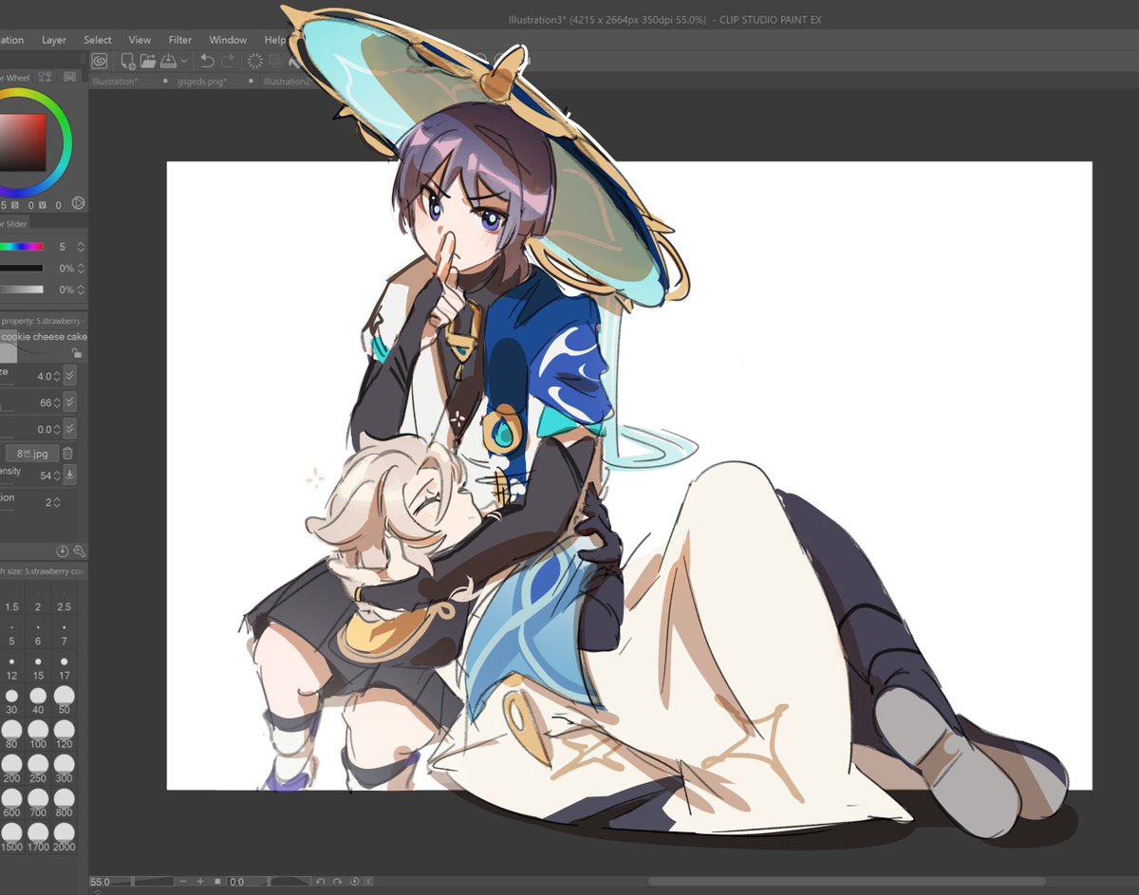This screenshot has width=1139, height=895.
Task: Step the saturation 0% spinner
Action: (81, 269)
